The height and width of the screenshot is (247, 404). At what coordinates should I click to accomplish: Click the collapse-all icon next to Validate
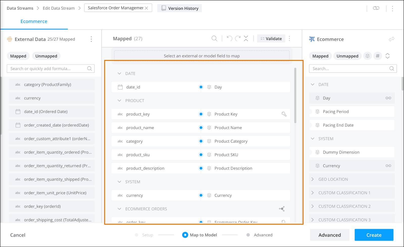click(246, 38)
